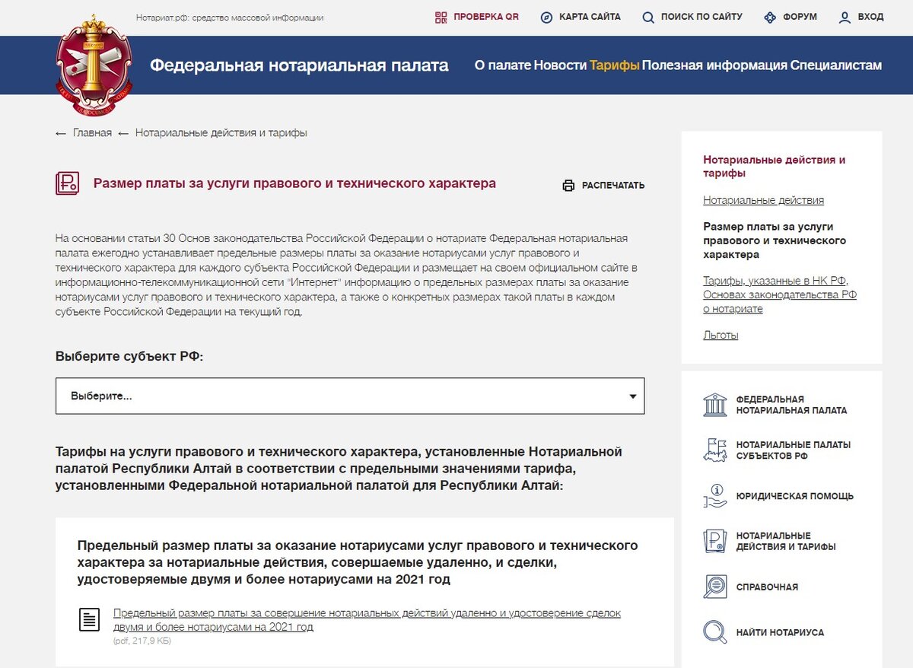This screenshot has height=668, width=913.
Task: Open the Справочная sidebar icon
Action: 715,587
